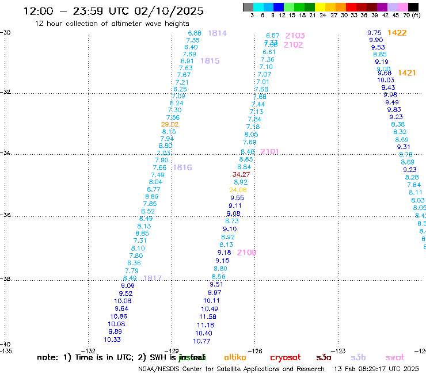Select the 6.88 wave height value
Viewport: 426px width, 374px height.
[x=195, y=33]
